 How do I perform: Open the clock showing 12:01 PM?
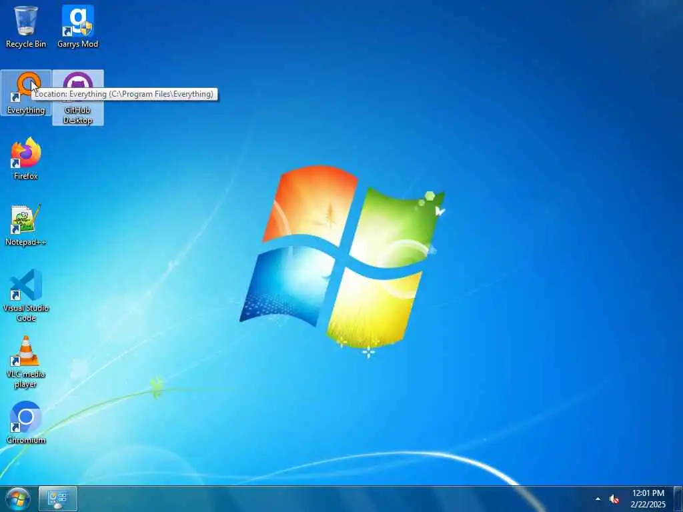click(648, 499)
